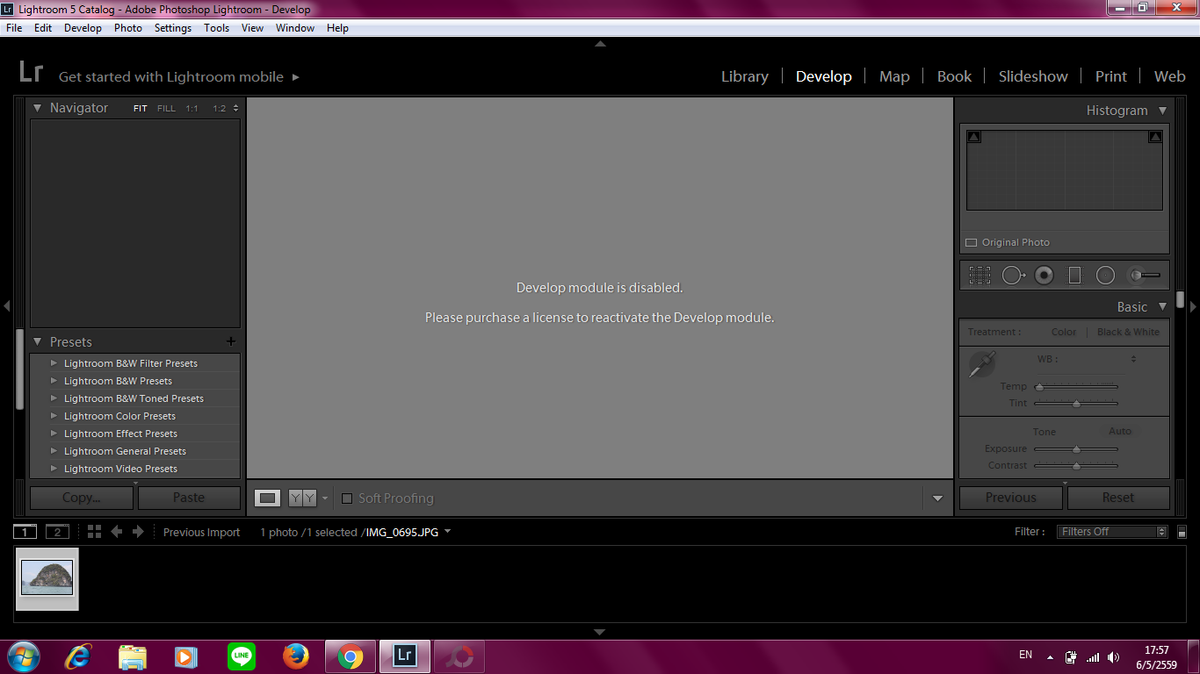Set treatment to Color
The height and width of the screenshot is (674, 1200).
[x=1064, y=332]
